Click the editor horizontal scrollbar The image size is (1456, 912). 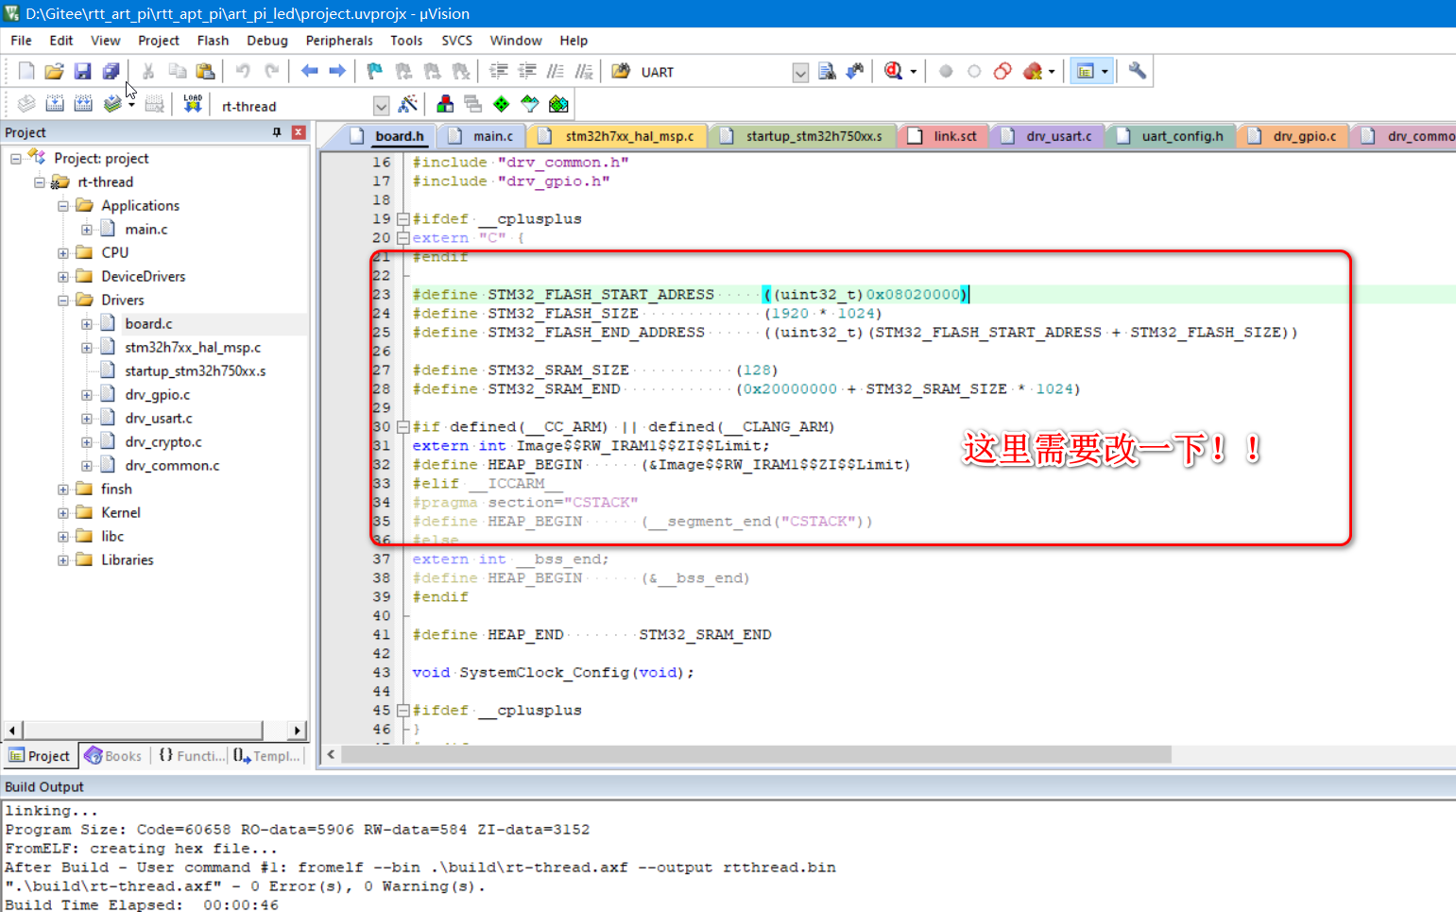tap(756, 754)
